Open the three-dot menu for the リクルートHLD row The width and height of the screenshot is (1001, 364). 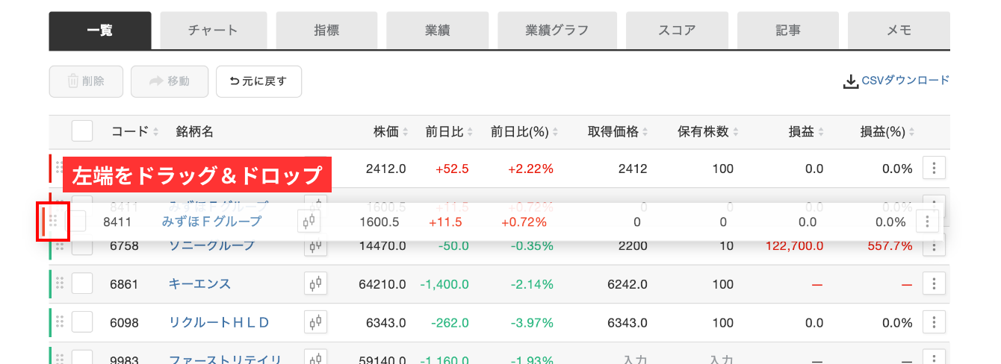coord(935,322)
